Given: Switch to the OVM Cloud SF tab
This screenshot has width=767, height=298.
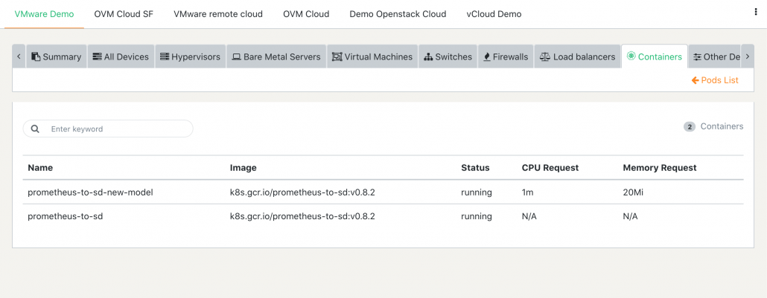Looking at the screenshot, I should [x=124, y=14].
